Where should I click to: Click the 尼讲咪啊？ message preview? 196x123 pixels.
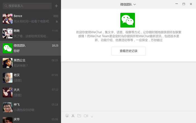point(21,66)
